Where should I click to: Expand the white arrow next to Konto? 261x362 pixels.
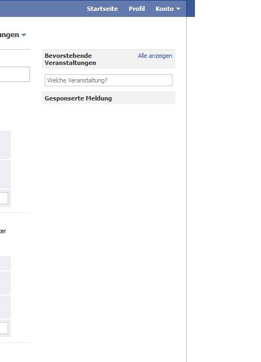click(178, 9)
